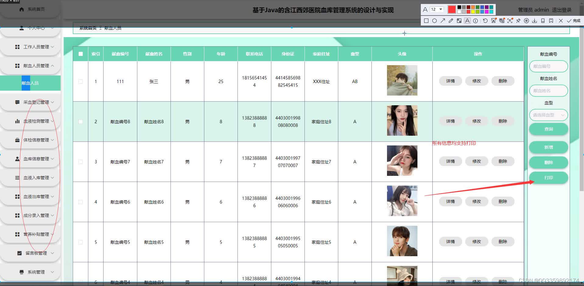The image size is (584, 286).
Task: Click 删除 for row 献血编号6
Action: click(x=503, y=201)
